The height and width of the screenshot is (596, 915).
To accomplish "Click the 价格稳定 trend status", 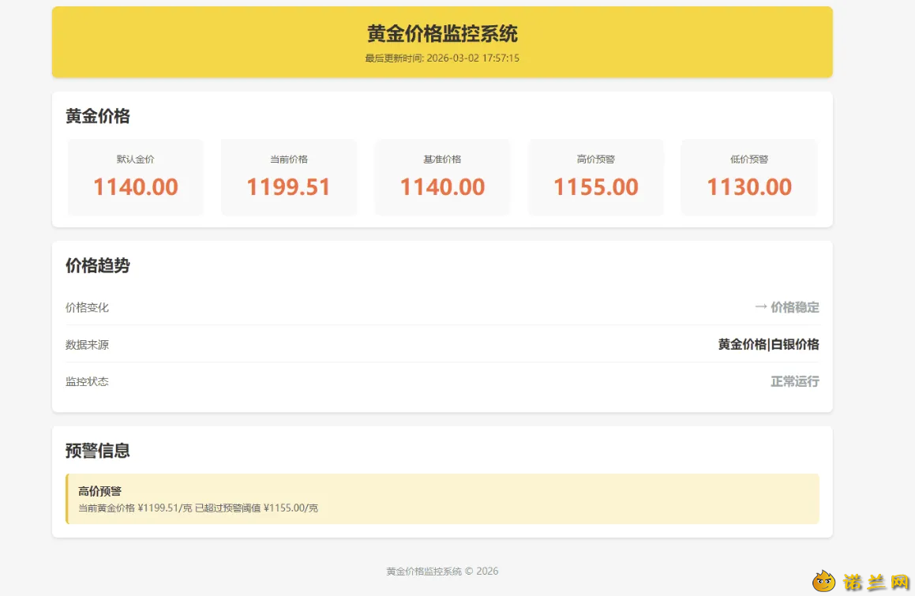I will click(795, 307).
